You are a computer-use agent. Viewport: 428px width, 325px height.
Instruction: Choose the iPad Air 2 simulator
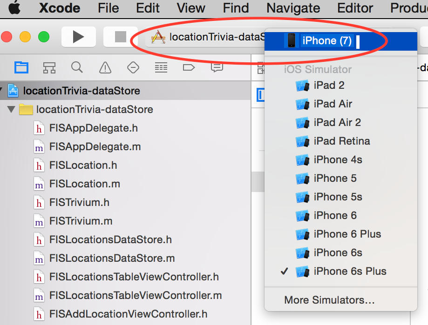(340, 122)
